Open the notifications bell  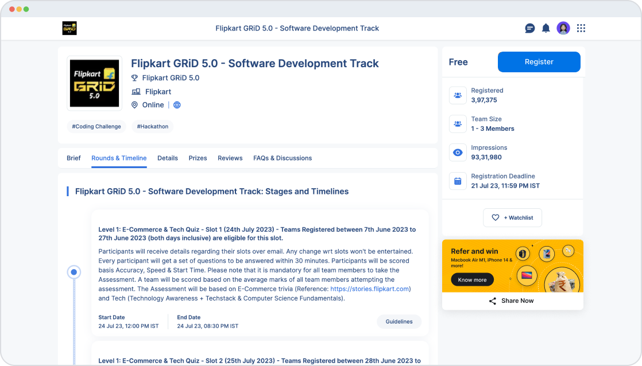pos(546,28)
